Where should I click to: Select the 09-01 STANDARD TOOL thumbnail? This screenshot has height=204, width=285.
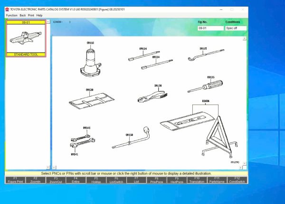[26, 38]
